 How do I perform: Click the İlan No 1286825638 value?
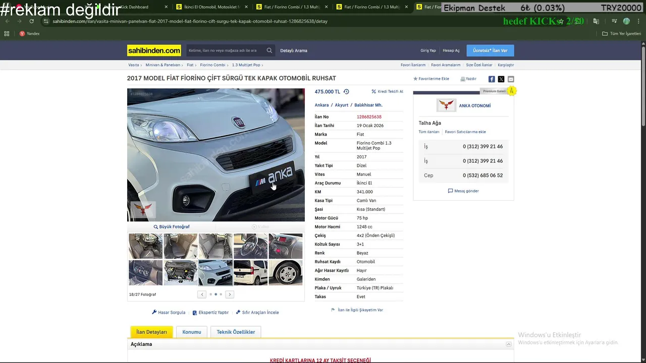(x=369, y=117)
